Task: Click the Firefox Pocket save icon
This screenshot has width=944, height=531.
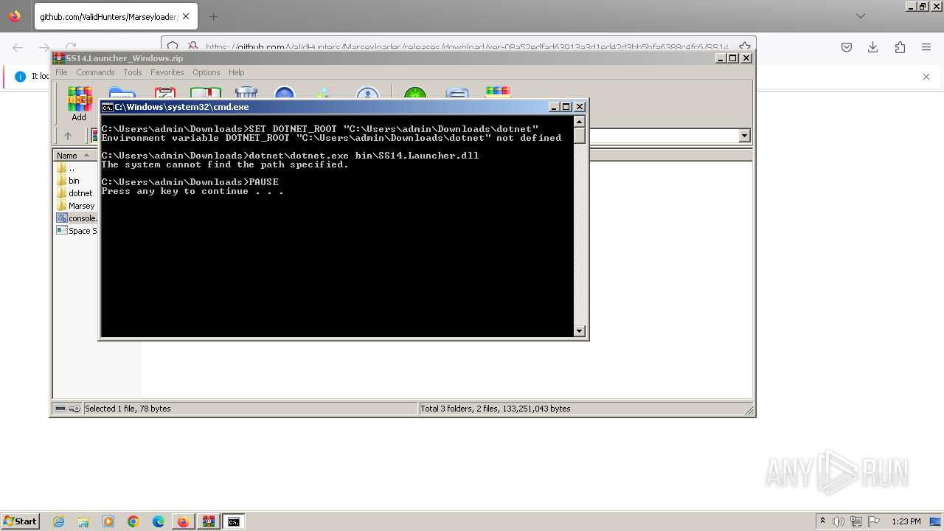Action: [847, 47]
